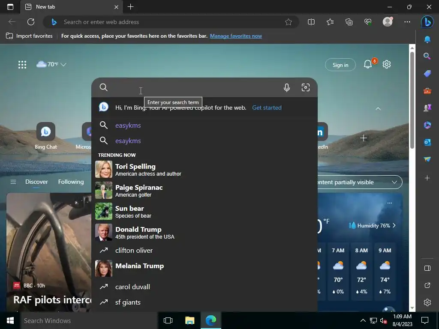The image size is (439, 329).
Task: Open Task View on the taskbar
Action: (x=168, y=320)
